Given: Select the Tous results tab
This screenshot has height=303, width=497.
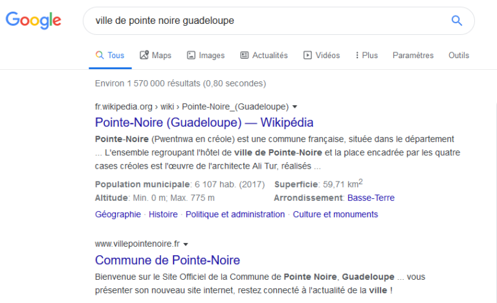Looking at the screenshot, I should 110,56.
